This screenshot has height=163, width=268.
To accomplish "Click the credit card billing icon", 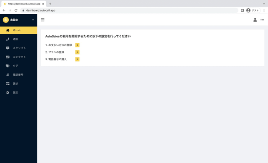I will pos(8,84).
